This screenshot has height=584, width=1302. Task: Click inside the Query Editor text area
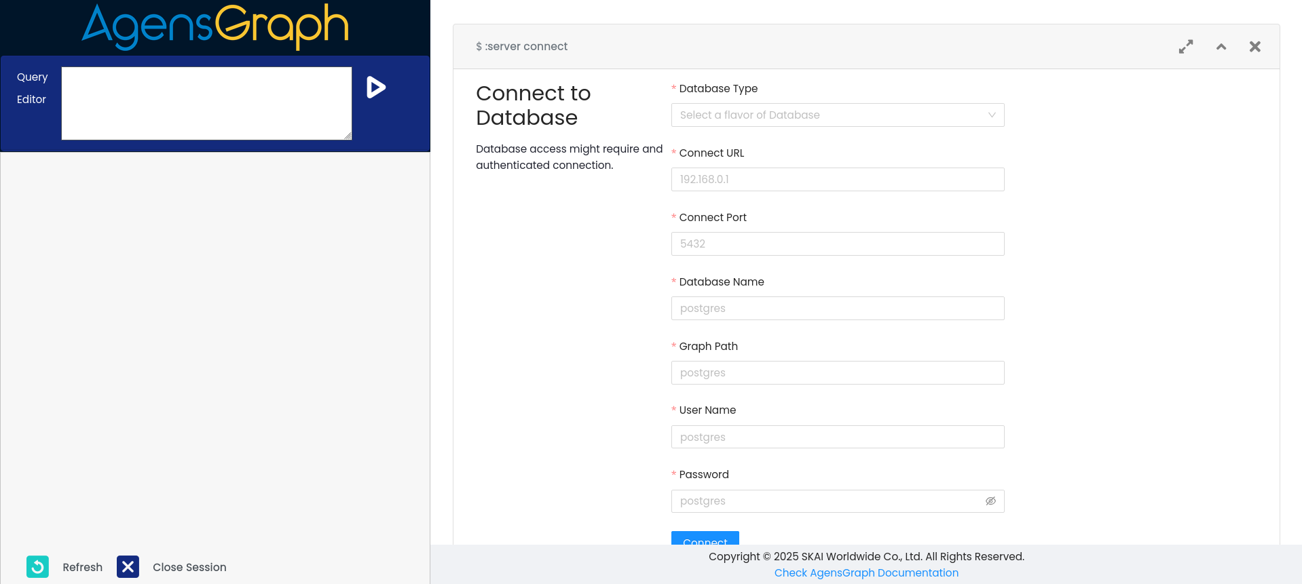pos(206,103)
